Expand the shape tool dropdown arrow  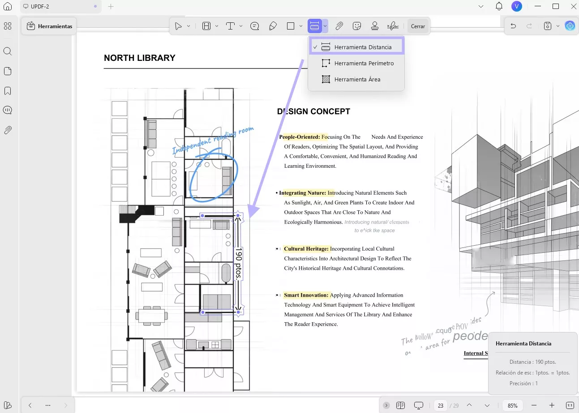point(301,26)
